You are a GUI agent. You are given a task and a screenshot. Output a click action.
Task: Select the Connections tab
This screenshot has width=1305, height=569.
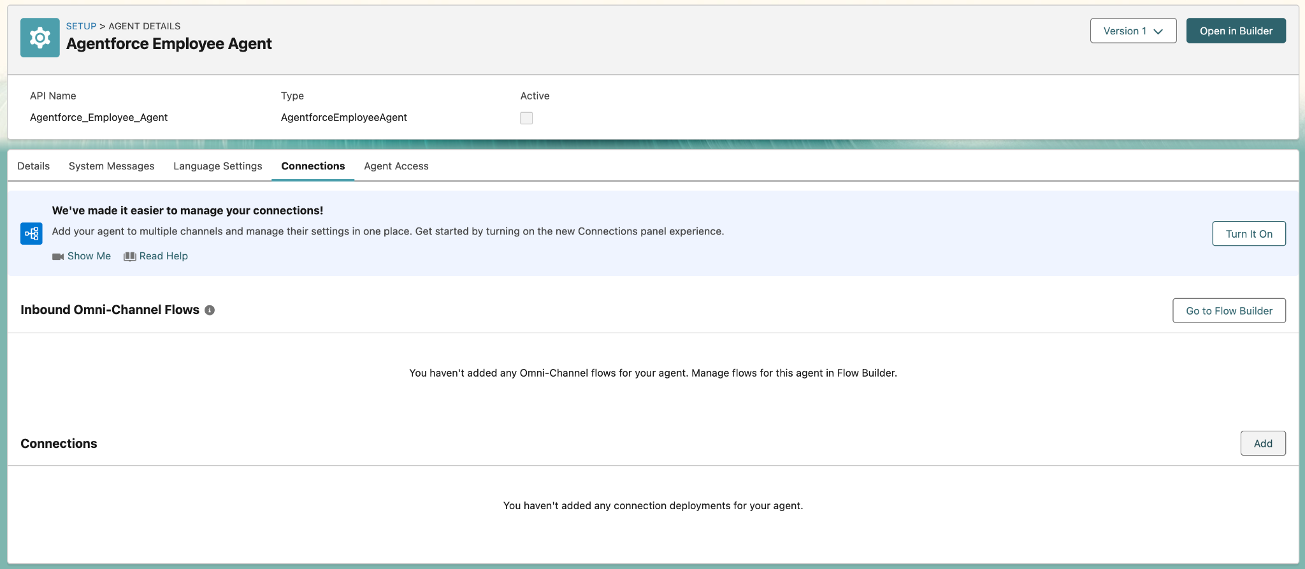click(x=313, y=166)
